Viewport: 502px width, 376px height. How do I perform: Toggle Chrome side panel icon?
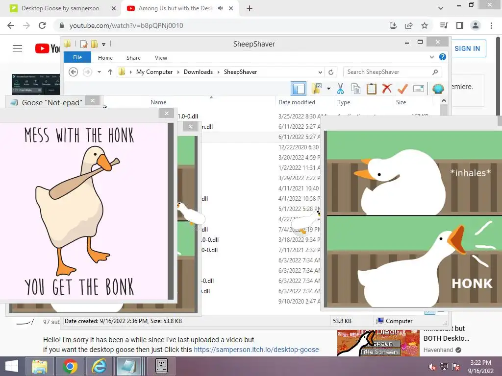pyautogui.click(x=459, y=25)
